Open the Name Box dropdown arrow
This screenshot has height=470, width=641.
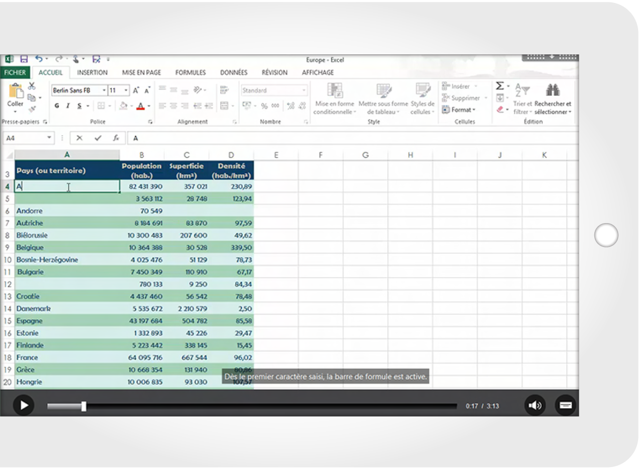click(49, 138)
